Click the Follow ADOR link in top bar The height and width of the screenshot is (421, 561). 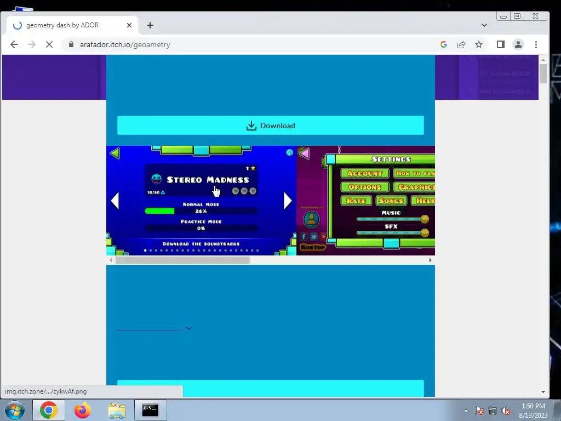(505, 73)
